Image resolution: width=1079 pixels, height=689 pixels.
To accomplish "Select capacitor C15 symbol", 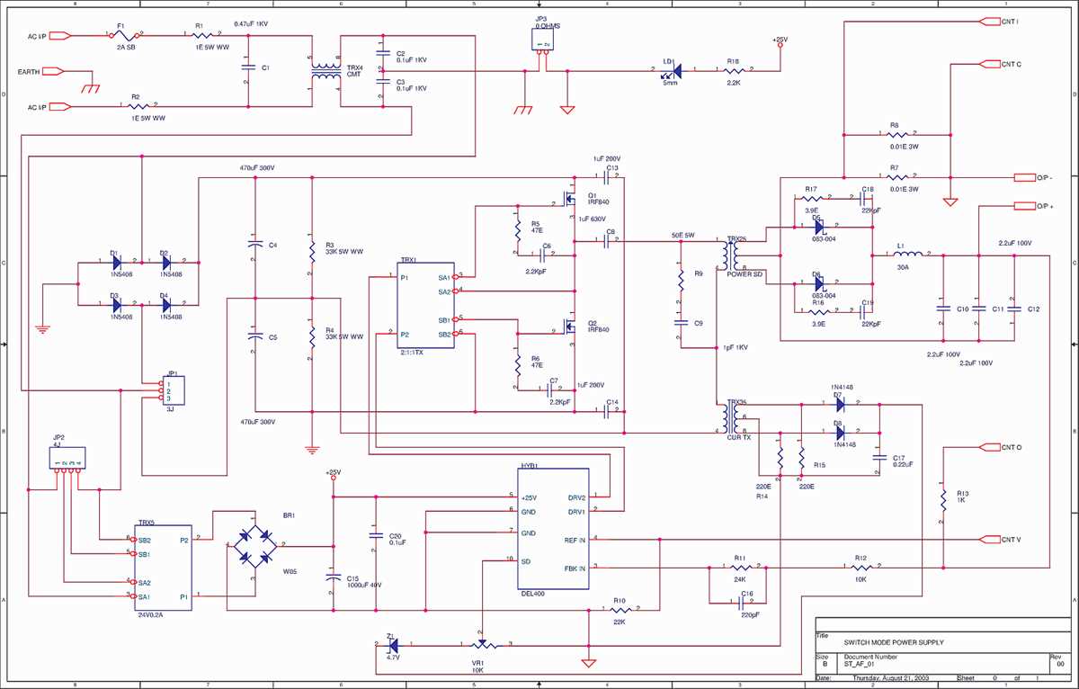I will (334, 578).
